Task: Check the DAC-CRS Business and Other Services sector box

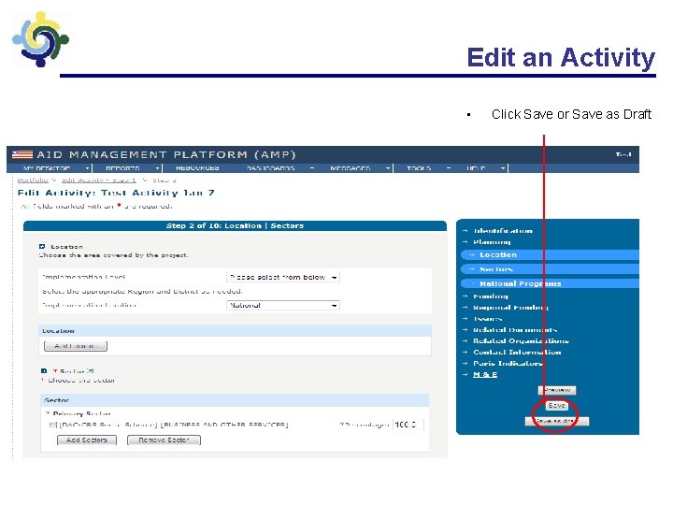Action: [52, 426]
